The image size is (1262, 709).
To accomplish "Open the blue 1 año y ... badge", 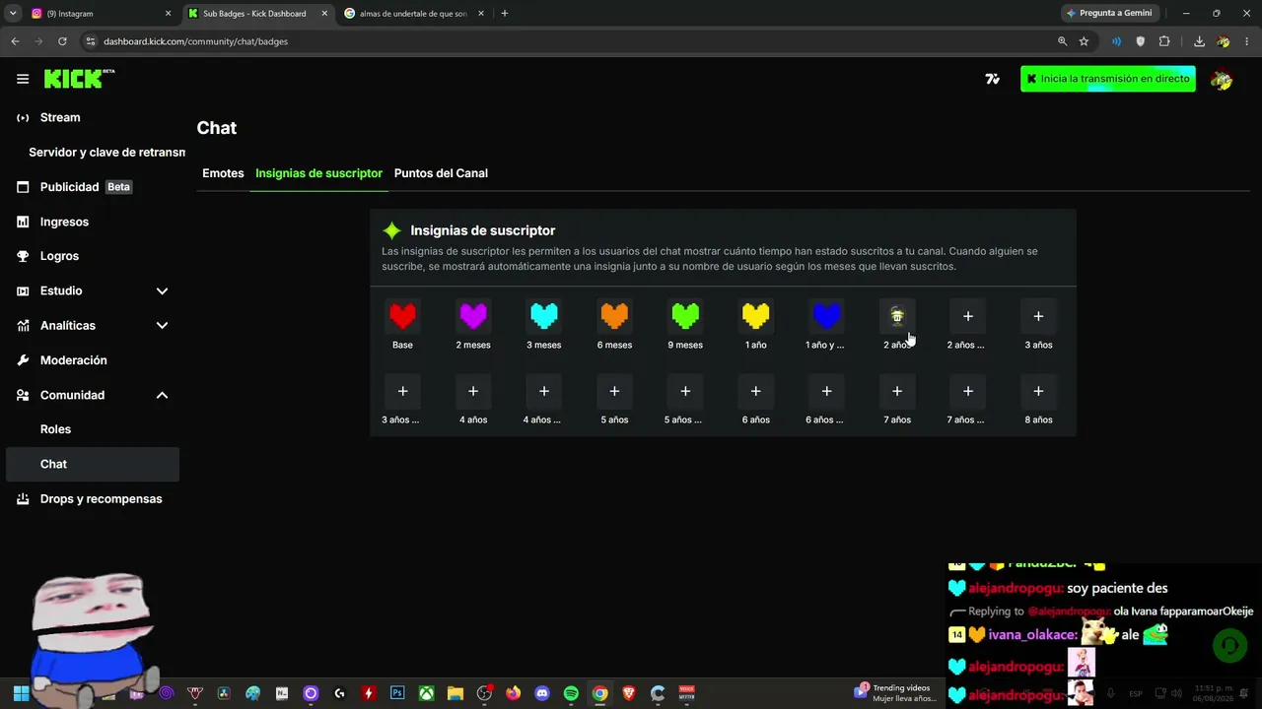I will click(826, 316).
